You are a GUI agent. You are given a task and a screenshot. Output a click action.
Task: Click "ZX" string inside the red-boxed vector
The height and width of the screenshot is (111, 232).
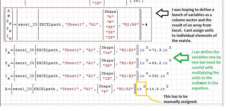(x=110, y=32)
